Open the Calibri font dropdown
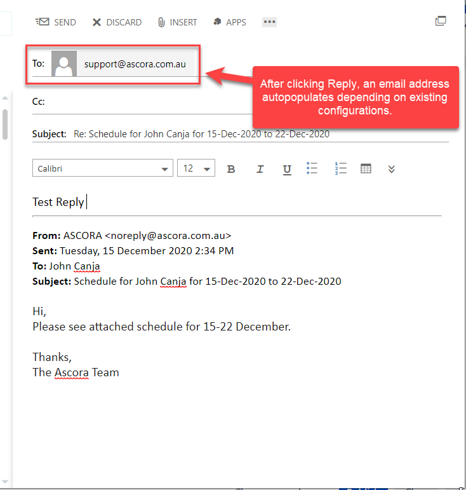 [x=103, y=168]
